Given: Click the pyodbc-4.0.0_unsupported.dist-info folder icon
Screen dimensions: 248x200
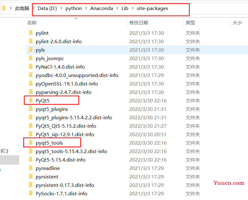Looking at the screenshot, I should tap(31, 75).
